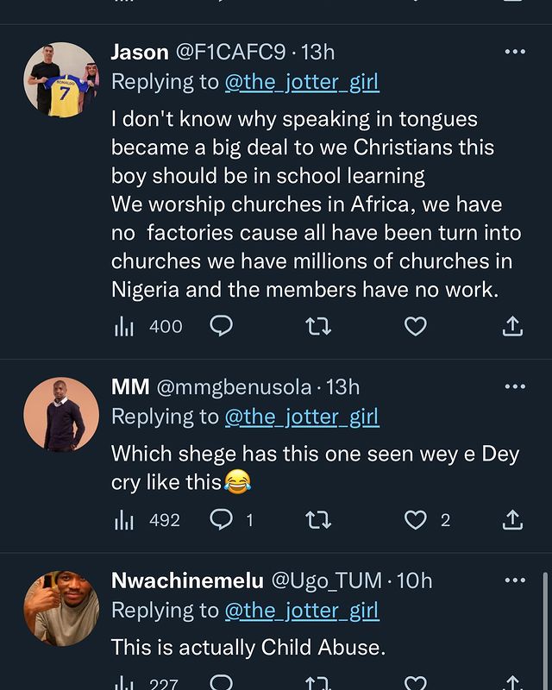
Task: Like MM's tweet
Action: 416,520
